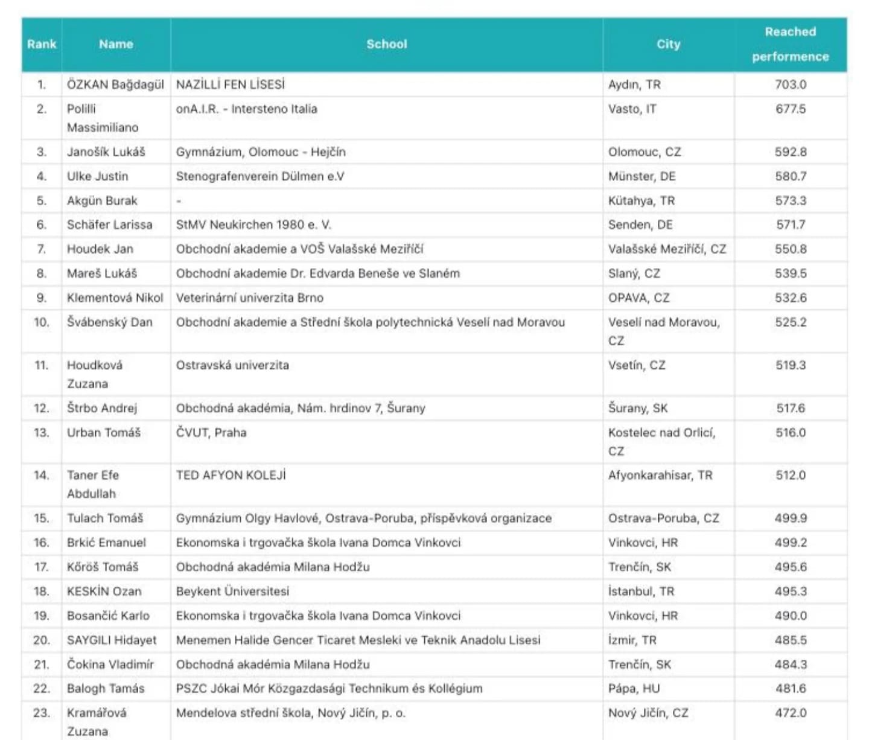Image resolution: width=869 pixels, height=740 pixels.
Task: Select the name Houdek Jan
Action: pyautogui.click(x=100, y=249)
